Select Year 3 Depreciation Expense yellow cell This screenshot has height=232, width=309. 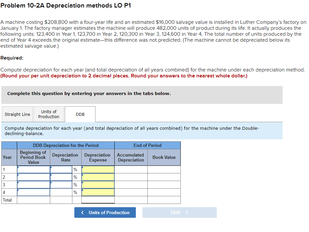(98, 185)
